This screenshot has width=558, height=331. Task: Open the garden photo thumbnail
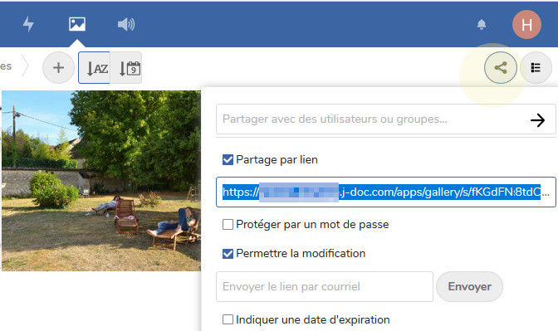(101, 181)
